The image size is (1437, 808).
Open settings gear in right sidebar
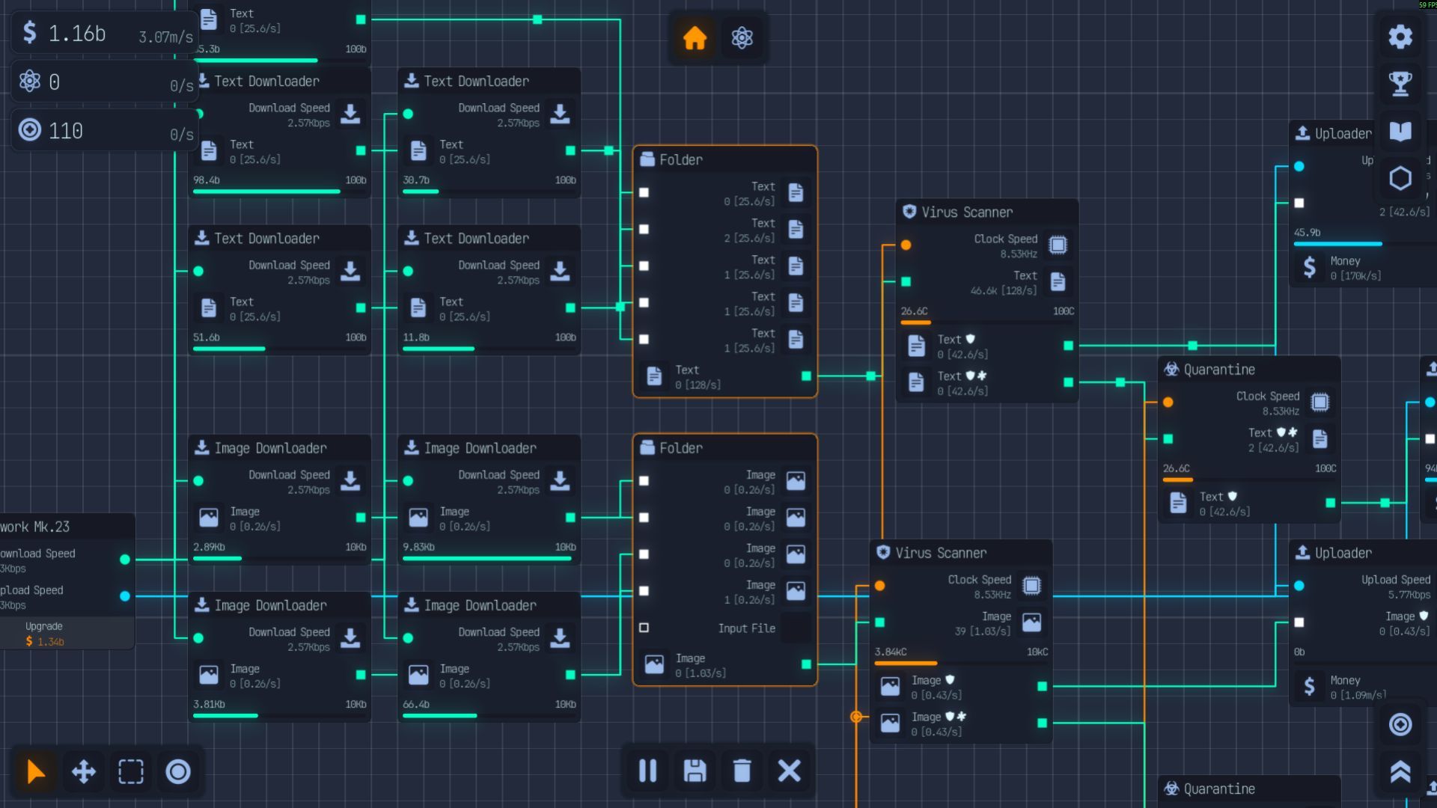tap(1400, 36)
